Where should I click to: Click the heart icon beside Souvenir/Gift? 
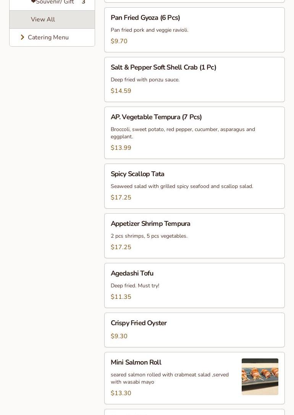(33, 2)
